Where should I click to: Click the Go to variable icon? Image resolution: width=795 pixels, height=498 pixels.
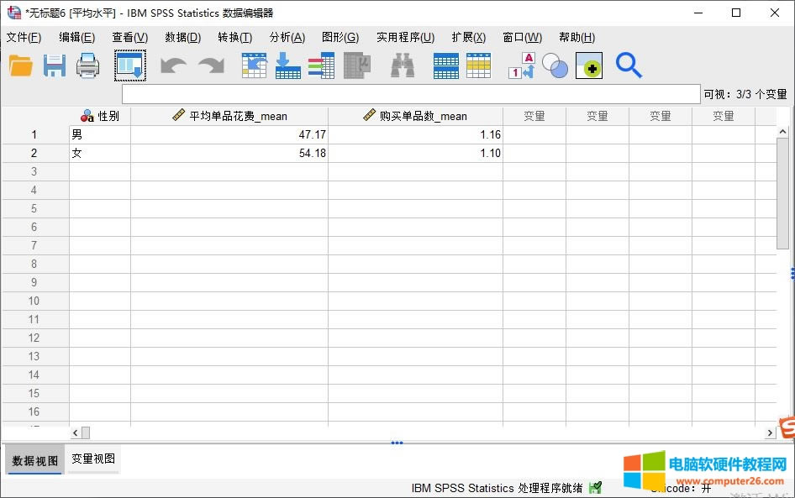tap(287, 66)
